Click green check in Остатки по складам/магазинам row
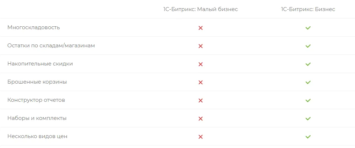Viewport: 355px width, 148px height. (308, 46)
